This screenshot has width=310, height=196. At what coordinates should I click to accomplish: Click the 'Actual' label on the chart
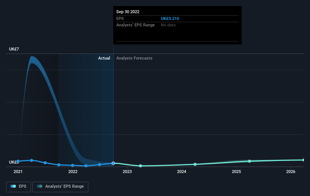coord(104,58)
